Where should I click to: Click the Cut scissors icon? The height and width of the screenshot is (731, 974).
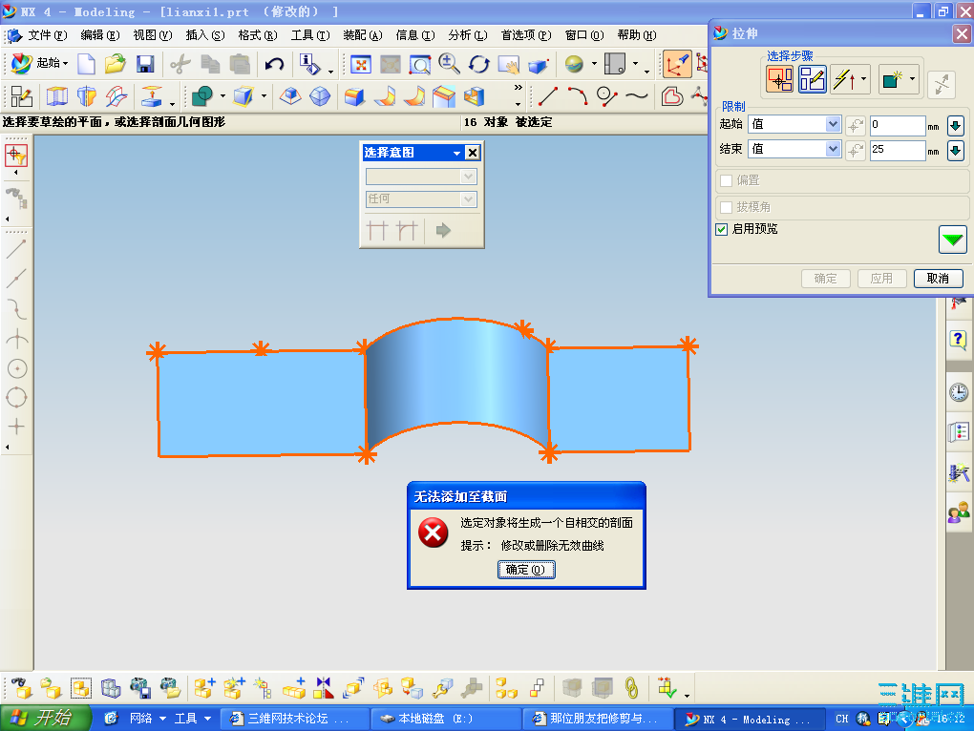pos(180,64)
